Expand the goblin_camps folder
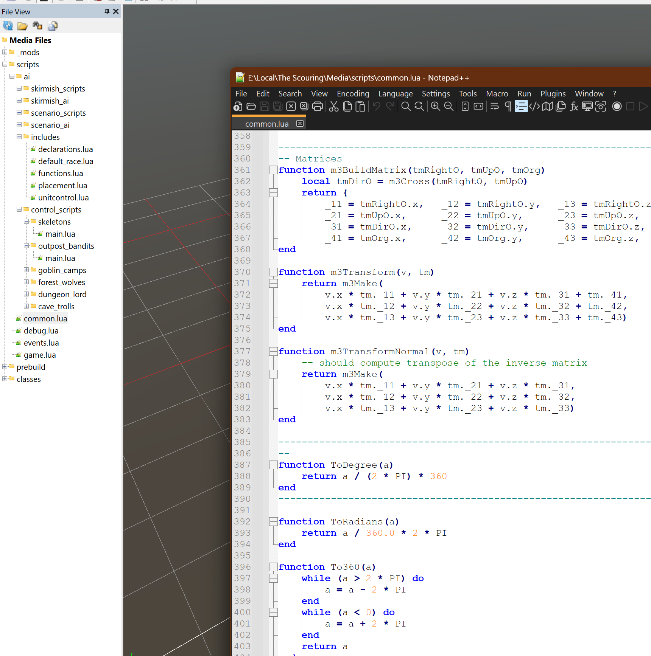 pyautogui.click(x=26, y=270)
